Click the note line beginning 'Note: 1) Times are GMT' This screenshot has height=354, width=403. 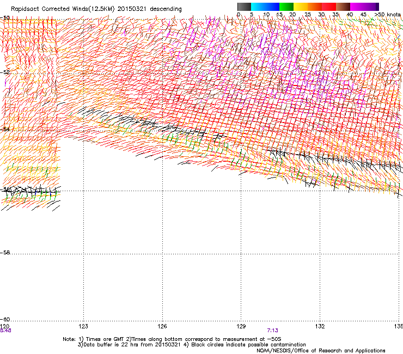point(172,339)
